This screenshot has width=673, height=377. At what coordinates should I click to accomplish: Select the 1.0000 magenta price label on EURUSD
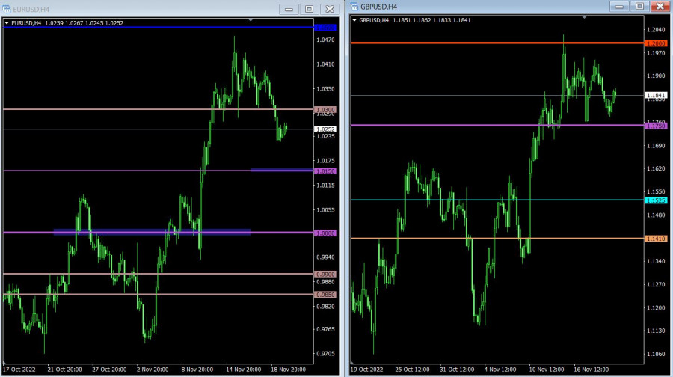[x=326, y=233]
